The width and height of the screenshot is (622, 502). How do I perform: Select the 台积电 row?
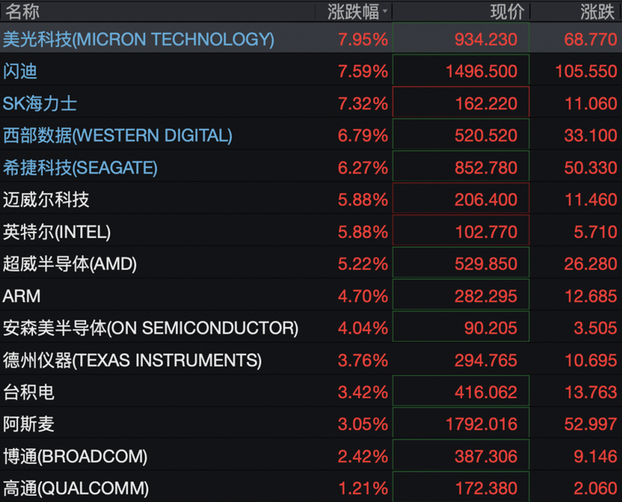[311, 392]
